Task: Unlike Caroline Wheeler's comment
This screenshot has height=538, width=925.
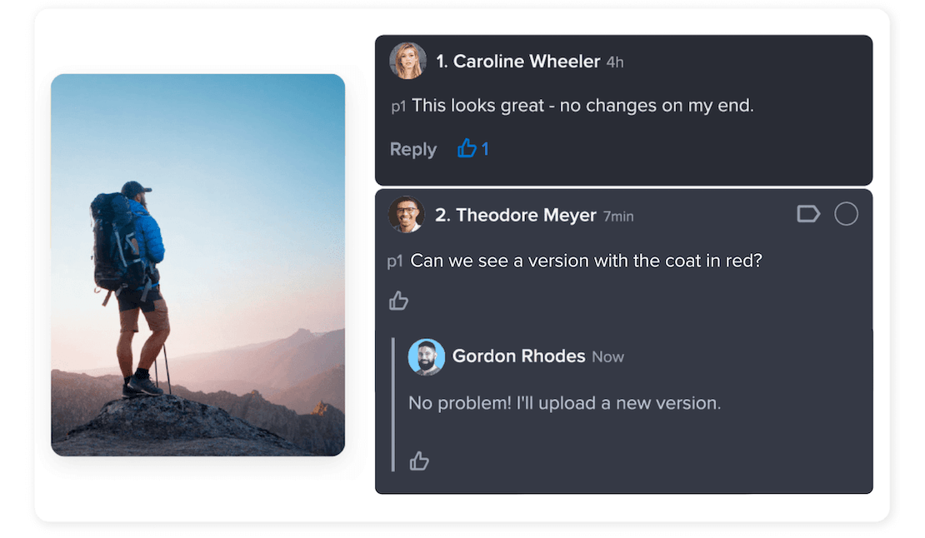Action: pos(465,148)
